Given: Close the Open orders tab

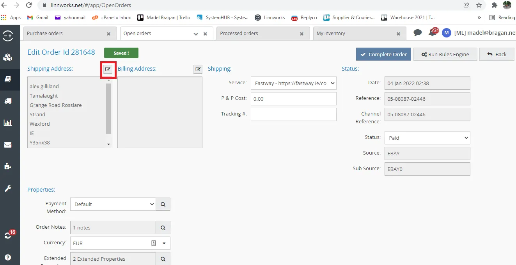Looking at the screenshot, I should (206, 34).
